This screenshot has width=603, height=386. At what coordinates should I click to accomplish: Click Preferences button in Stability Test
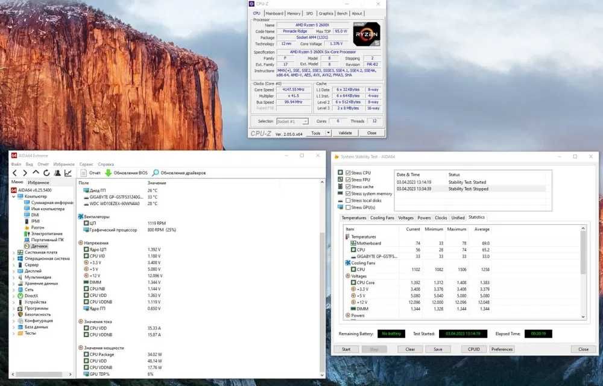[502, 349]
